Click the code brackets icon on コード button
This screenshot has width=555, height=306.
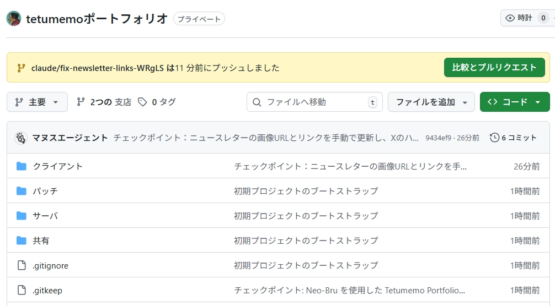(x=492, y=102)
